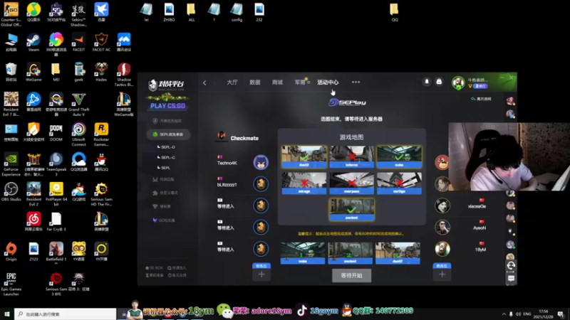Click the Checkmate team name
Image resolution: width=570 pixels, height=320 pixels.
(244, 138)
